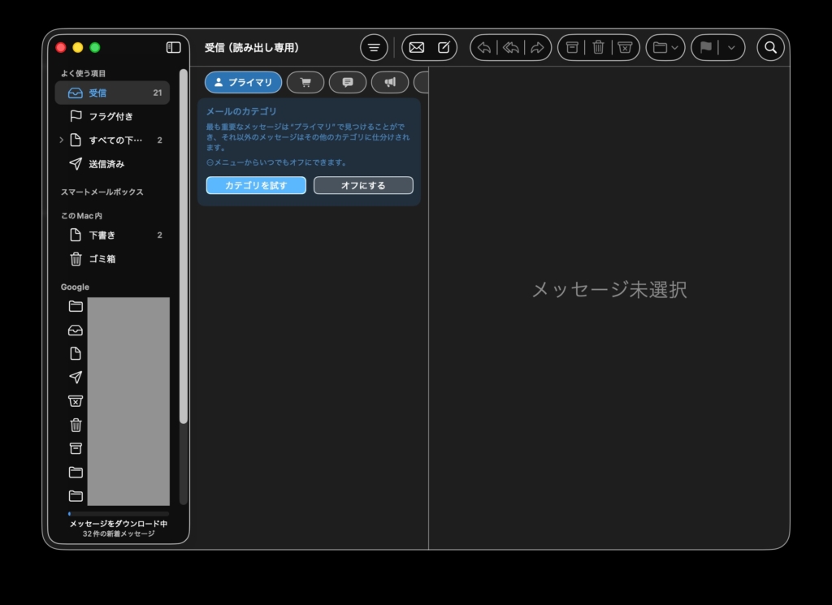Viewport: 832px width, 605px height.
Task: Move message to junk mail
Action: (625, 47)
